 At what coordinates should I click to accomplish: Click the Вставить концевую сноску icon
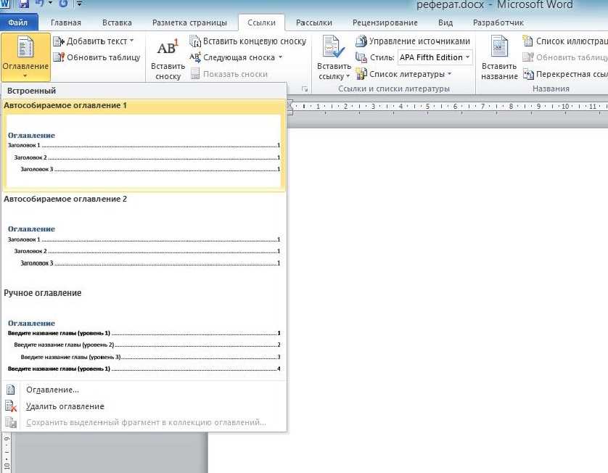pyautogui.click(x=195, y=41)
